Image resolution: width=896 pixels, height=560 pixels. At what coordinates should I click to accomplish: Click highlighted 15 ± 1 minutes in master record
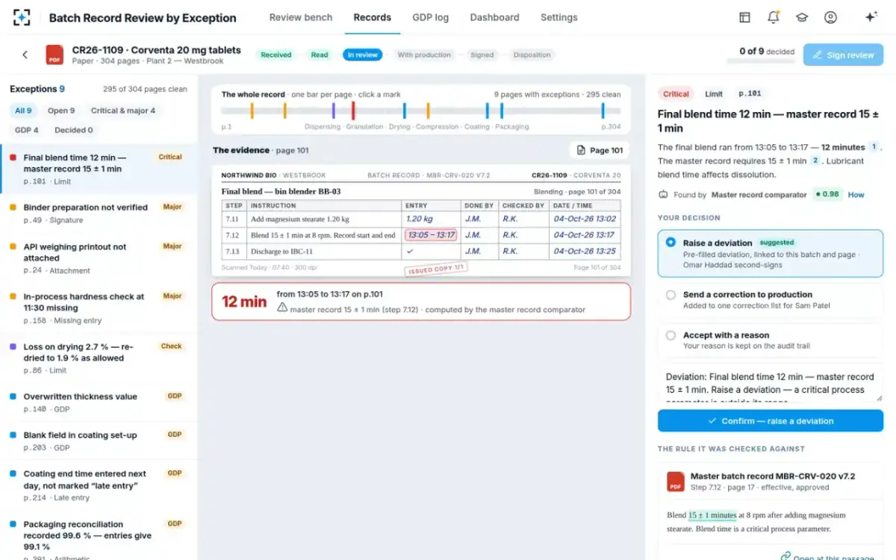712,515
